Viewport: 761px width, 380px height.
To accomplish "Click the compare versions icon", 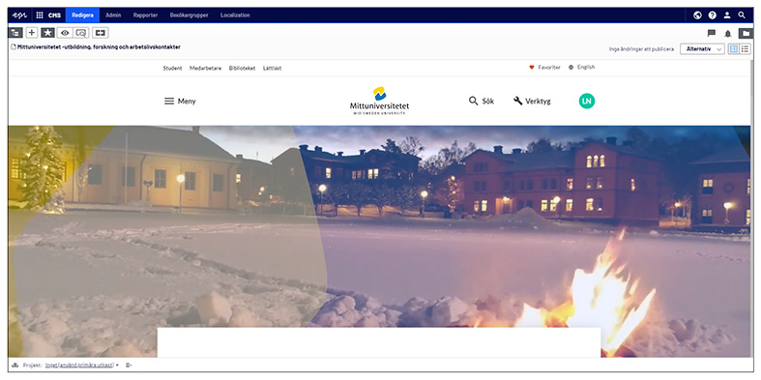I will point(100,33).
